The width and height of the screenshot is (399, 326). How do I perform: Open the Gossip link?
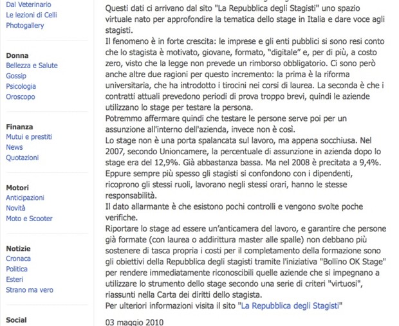coord(16,76)
